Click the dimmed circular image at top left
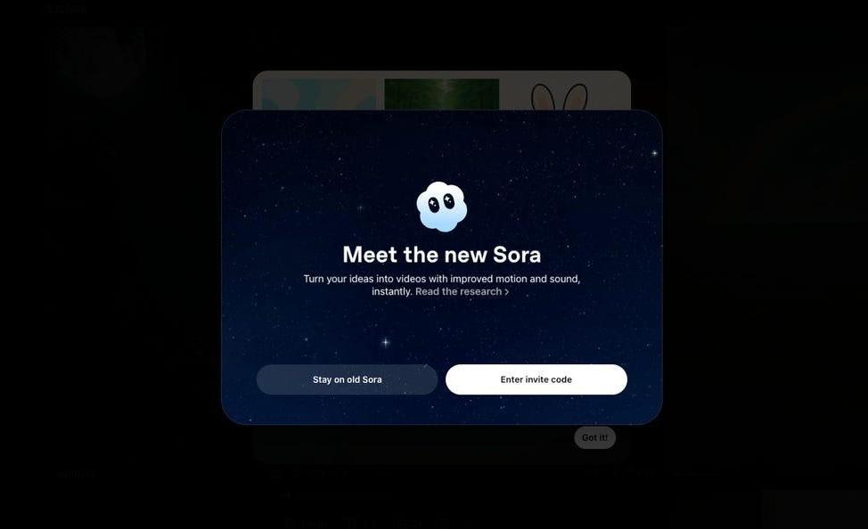The width and height of the screenshot is (868, 529). click(x=102, y=60)
